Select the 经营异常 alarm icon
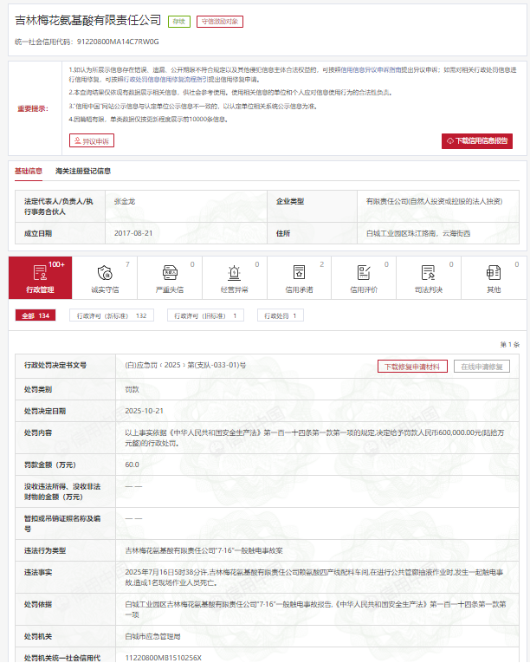 234,273
